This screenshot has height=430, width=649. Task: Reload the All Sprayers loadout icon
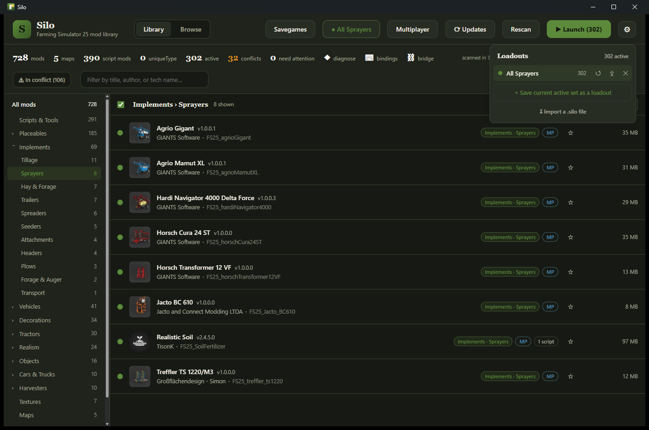coord(598,73)
